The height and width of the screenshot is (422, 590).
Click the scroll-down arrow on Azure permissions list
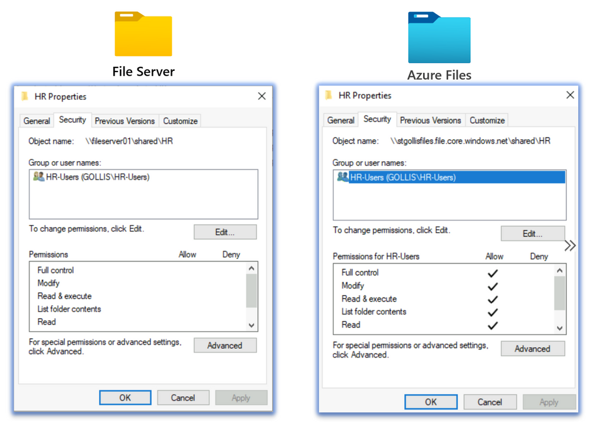559,328
